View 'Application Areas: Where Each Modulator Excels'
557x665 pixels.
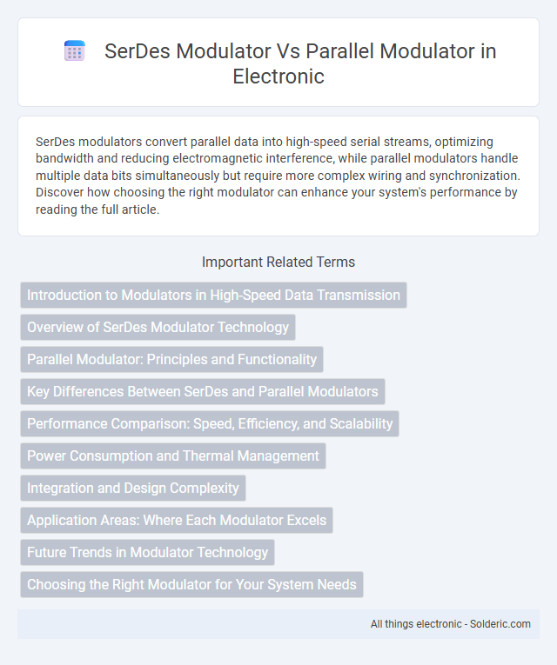pyautogui.click(x=177, y=521)
